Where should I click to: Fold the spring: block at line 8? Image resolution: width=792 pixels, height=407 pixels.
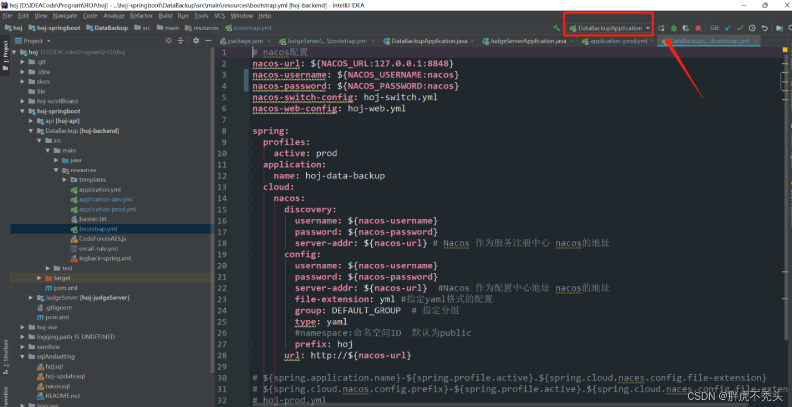(x=248, y=132)
